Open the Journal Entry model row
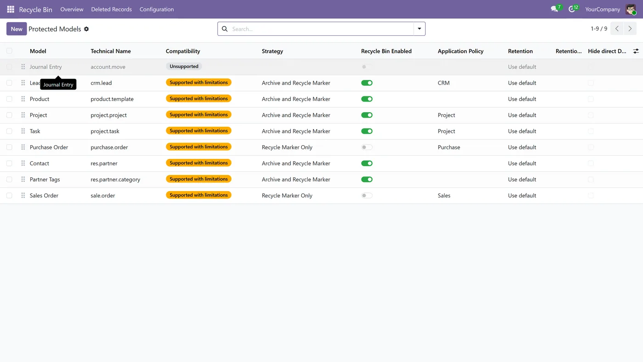The height and width of the screenshot is (362, 643). coord(45,67)
